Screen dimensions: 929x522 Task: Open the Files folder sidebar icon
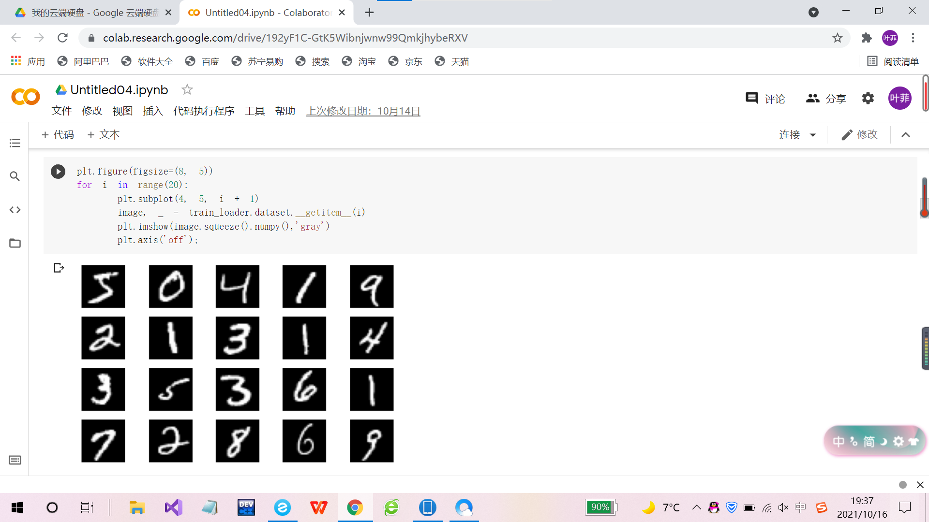tap(15, 243)
